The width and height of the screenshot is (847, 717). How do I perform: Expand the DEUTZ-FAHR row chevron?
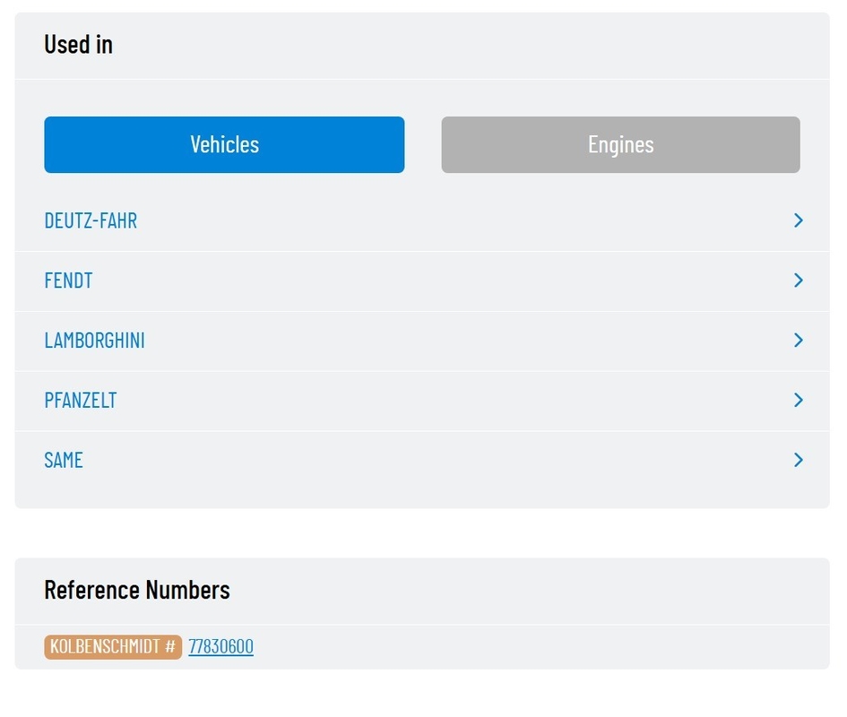point(799,220)
